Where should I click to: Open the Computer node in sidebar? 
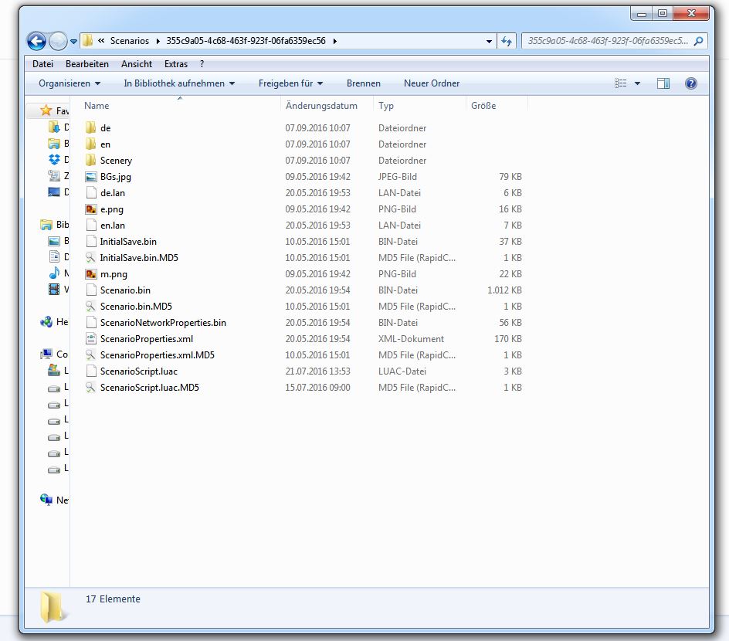coord(54,354)
